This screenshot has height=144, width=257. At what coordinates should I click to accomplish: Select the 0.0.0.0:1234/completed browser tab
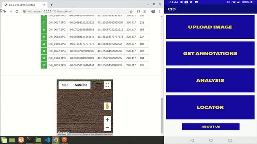[x=25, y=5]
